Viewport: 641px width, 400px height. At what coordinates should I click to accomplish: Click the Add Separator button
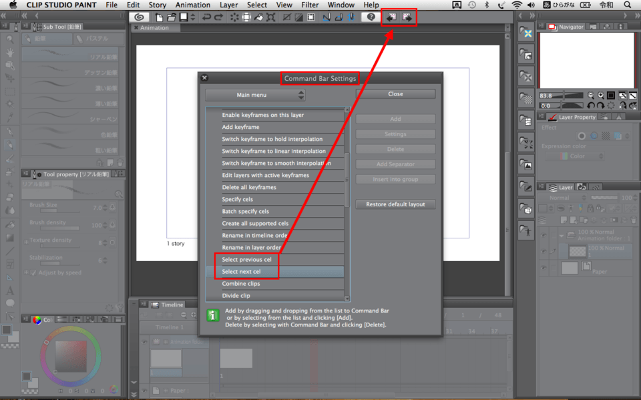click(395, 164)
